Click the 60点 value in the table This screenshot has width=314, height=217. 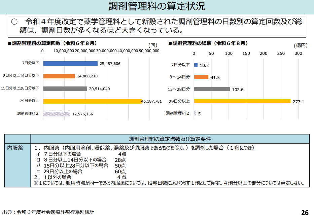point(120,171)
